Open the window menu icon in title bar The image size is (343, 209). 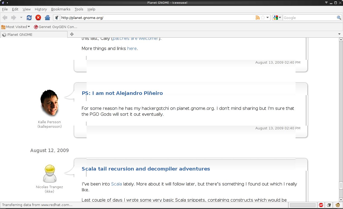[x=3, y=2]
